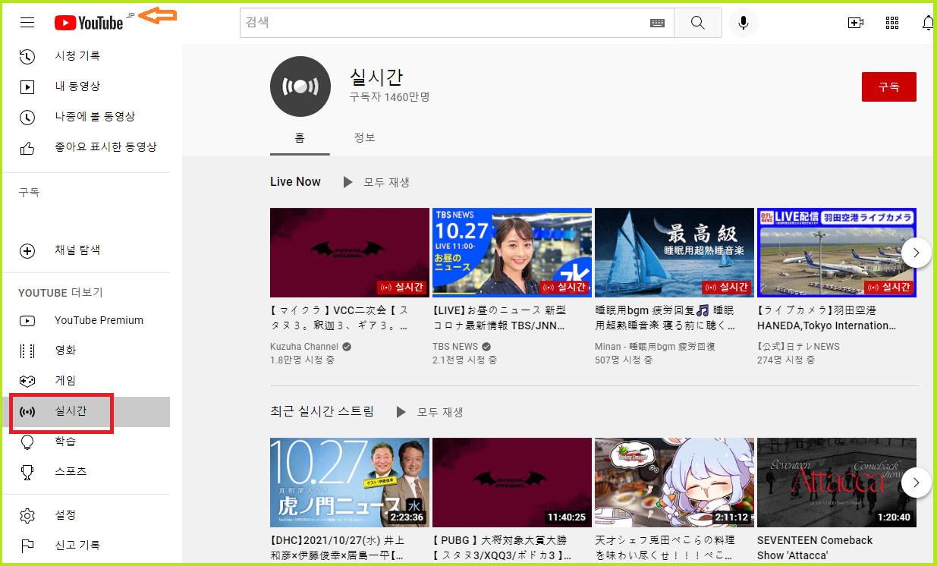Open video title 【マイクラ】VCC二次会
Viewport: 937px width, 566px height.
pyautogui.click(x=340, y=318)
